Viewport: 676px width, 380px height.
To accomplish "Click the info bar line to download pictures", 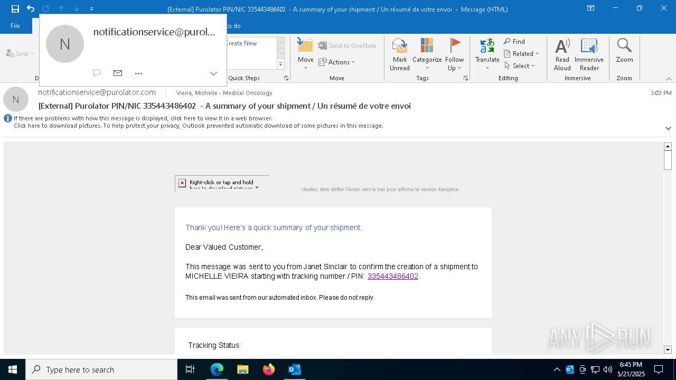I will (x=199, y=126).
